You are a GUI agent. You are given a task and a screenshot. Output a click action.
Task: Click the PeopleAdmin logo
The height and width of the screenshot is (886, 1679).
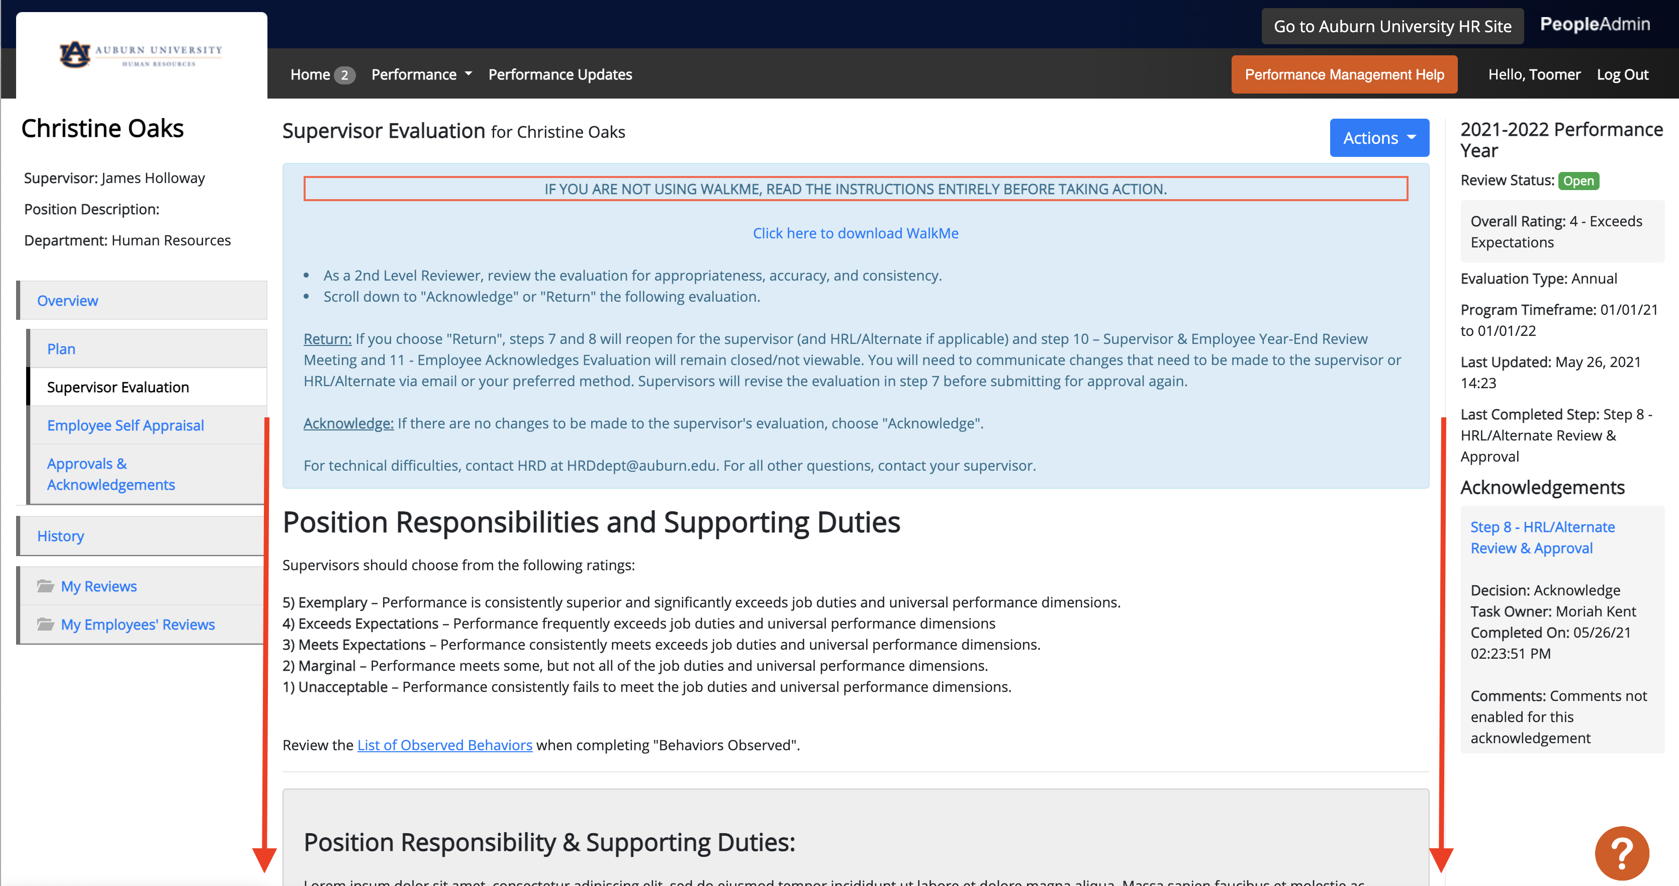pos(1594,25)
